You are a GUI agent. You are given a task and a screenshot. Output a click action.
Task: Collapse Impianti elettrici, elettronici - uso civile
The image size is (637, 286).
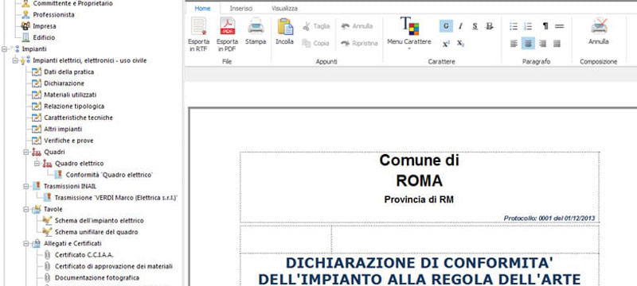pos(15,60)
